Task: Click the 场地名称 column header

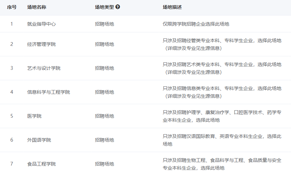Action: point(37,7)
